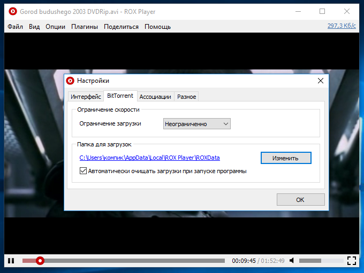
Task: Enter fullscreen mode via corner brackets icon
Action: (x=352, y=261)
